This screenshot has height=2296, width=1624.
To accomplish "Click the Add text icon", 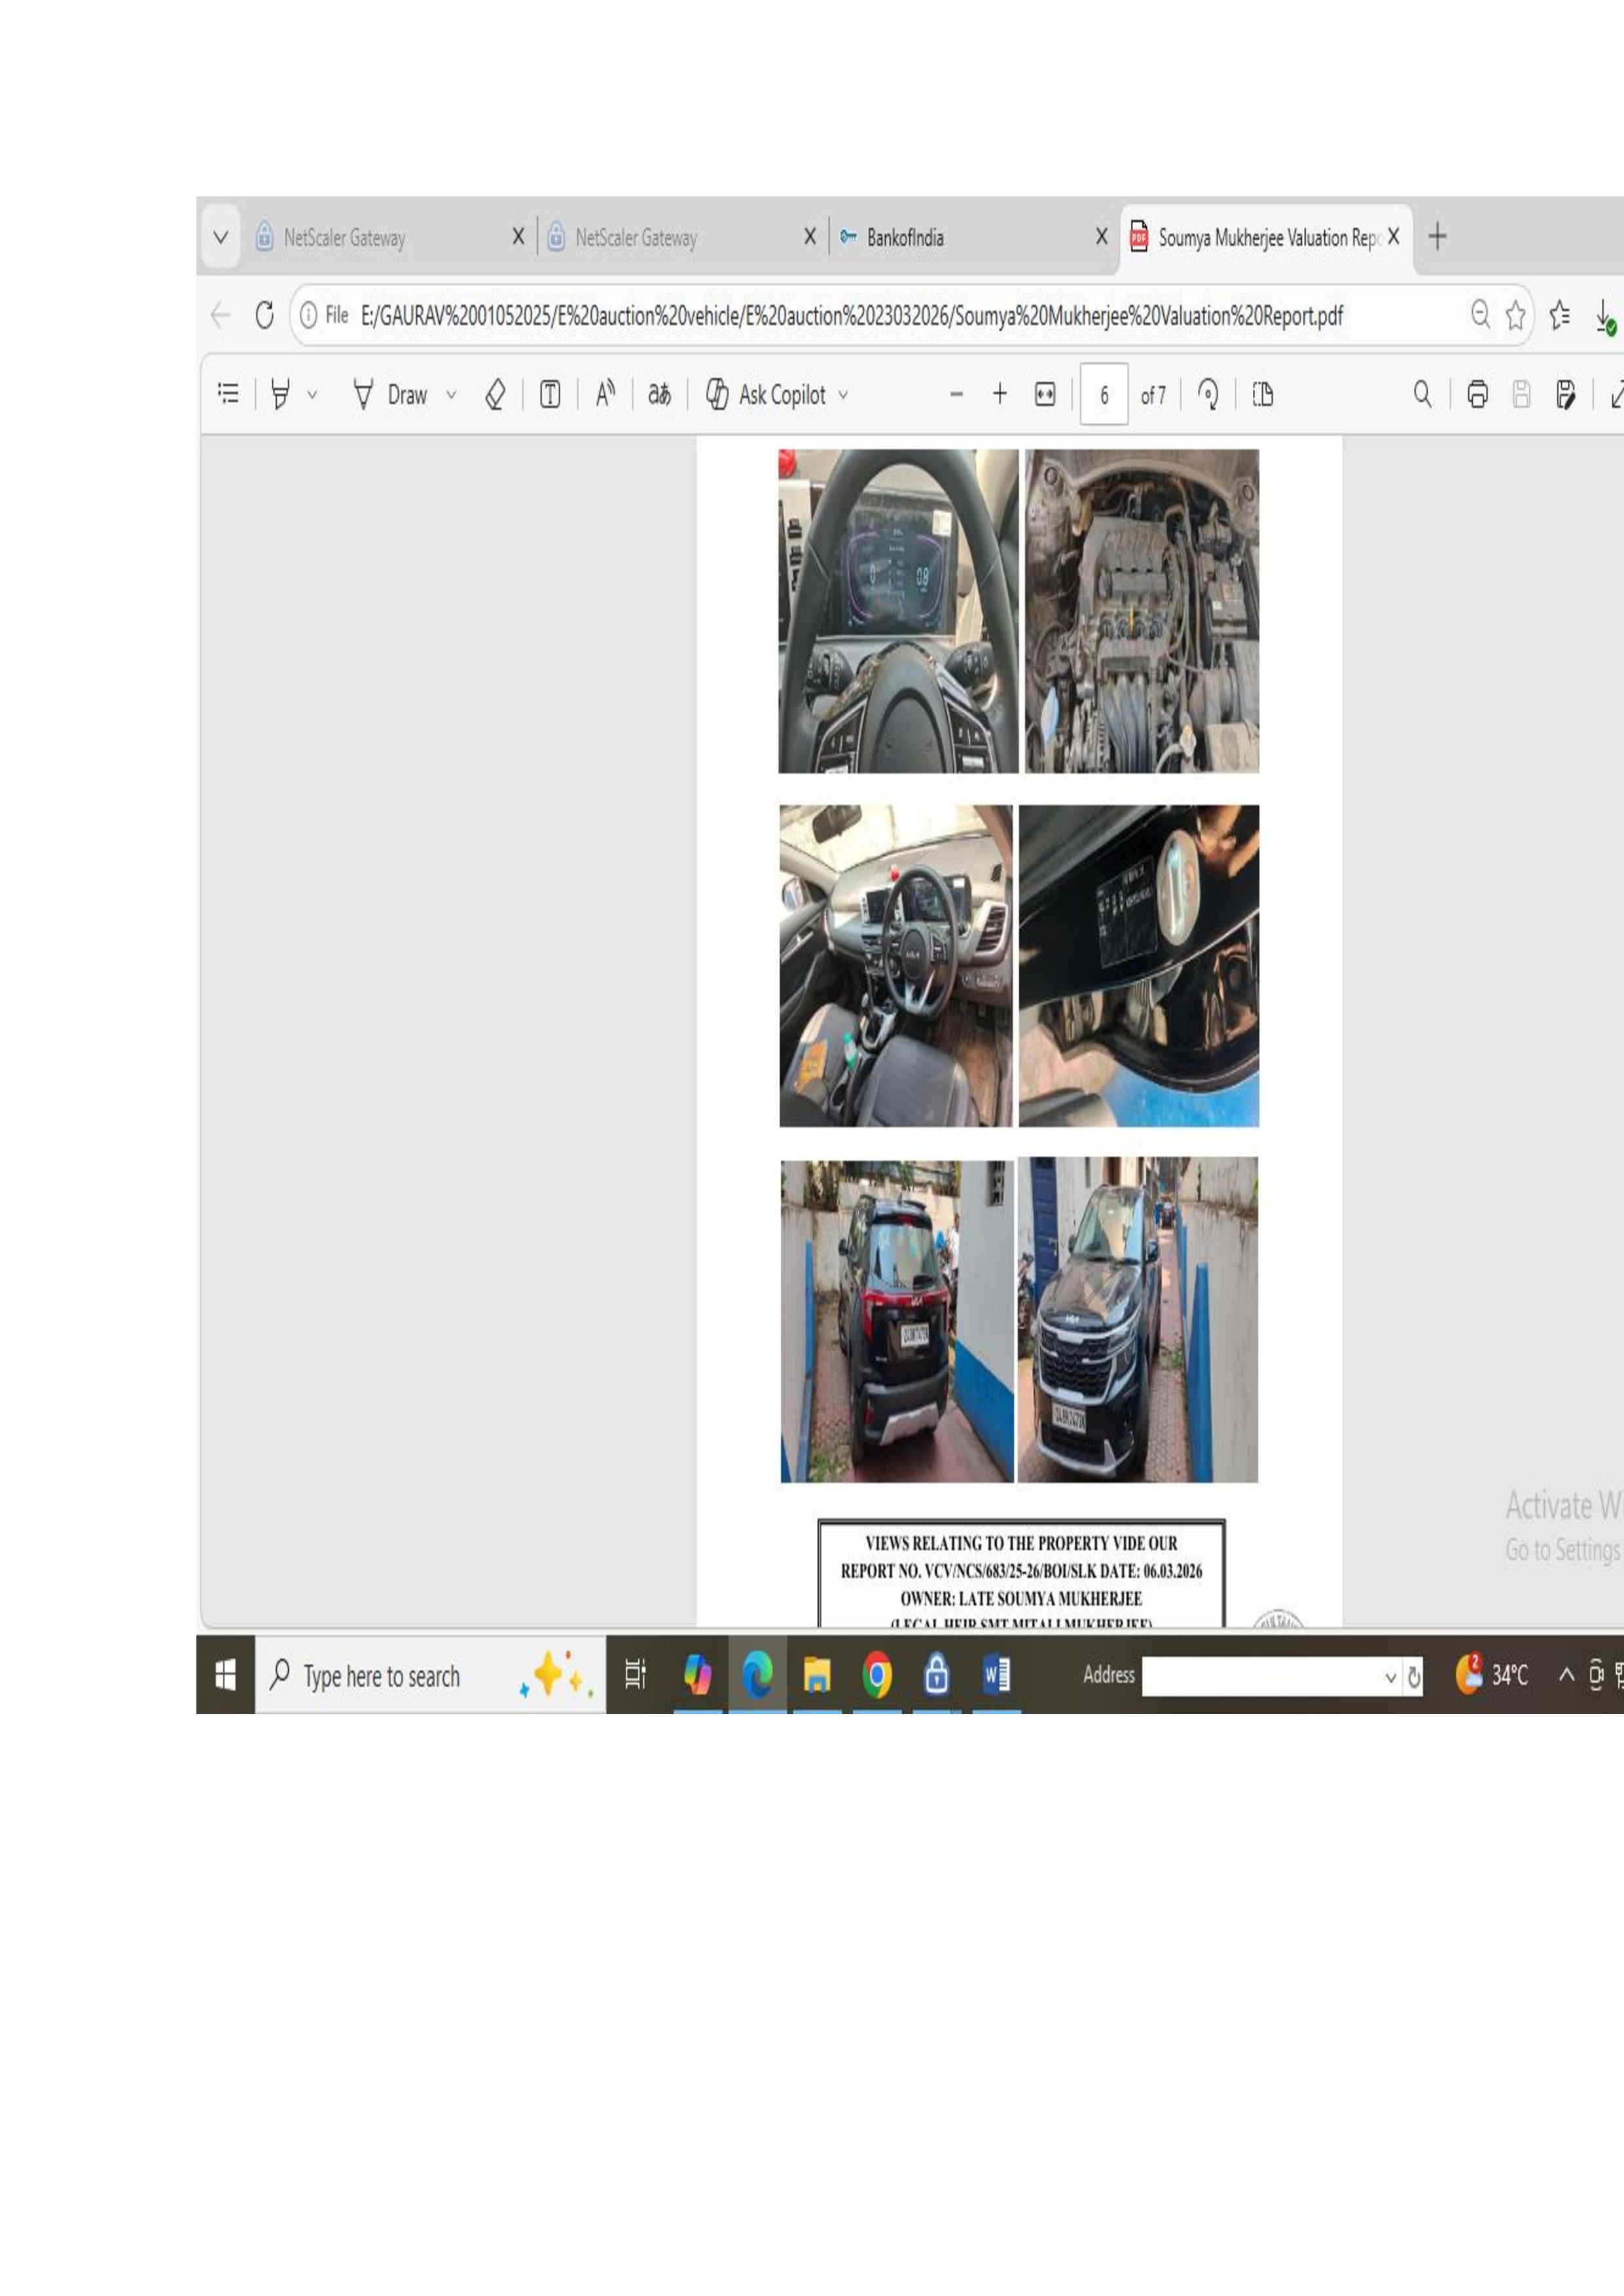I will click(x=550, y=394).
